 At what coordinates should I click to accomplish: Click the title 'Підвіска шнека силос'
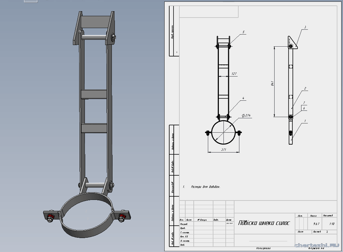pos(264,223)
